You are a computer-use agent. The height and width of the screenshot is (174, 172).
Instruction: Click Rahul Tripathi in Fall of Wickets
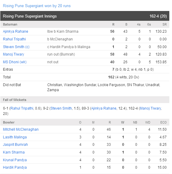coord(22,108)
